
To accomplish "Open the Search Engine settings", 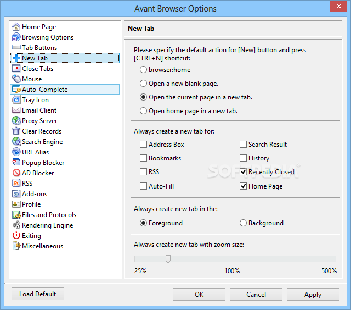I will 65,142.
